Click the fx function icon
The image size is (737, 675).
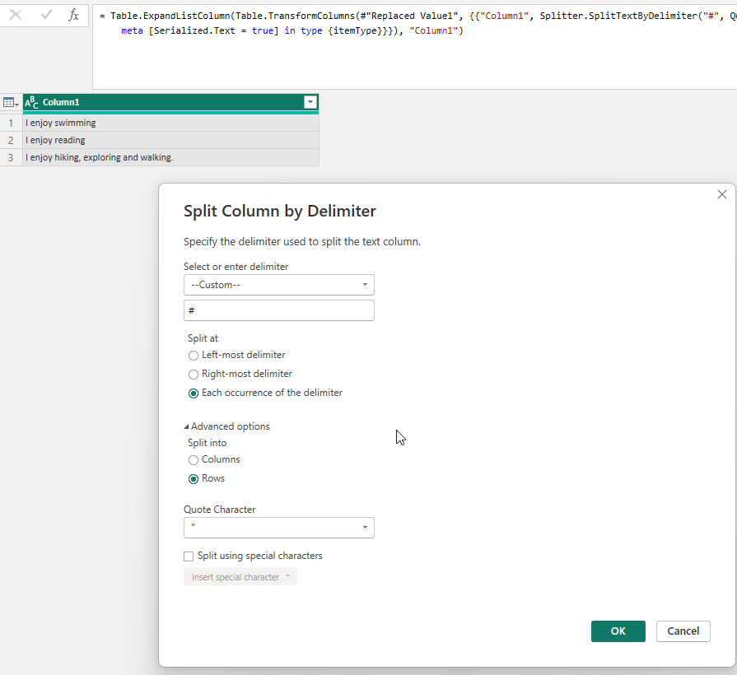click(x=74, y=15)
